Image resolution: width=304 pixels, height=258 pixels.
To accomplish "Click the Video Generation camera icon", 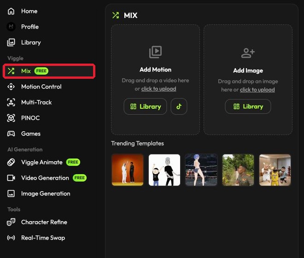I will point(11,178).
